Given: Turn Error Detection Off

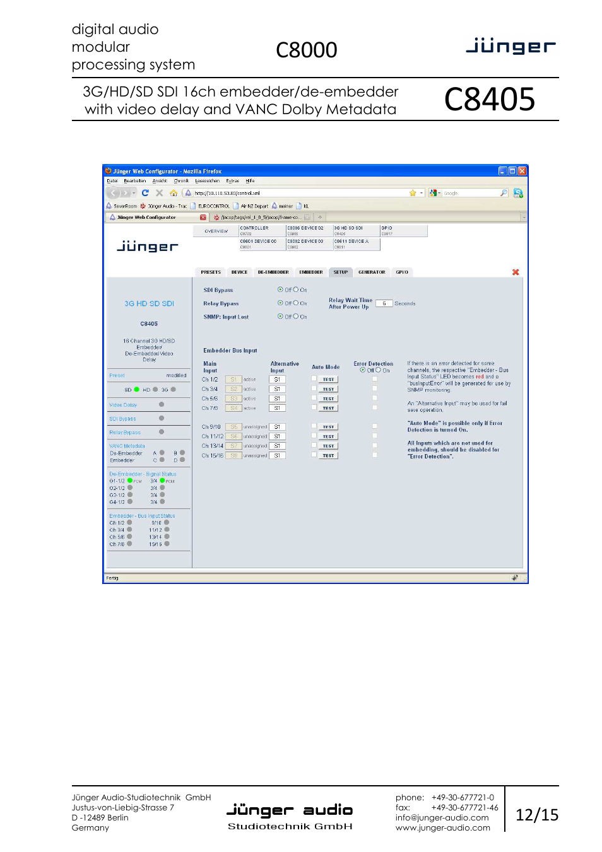Looking at the screenshot, I should tap(363, 370).
